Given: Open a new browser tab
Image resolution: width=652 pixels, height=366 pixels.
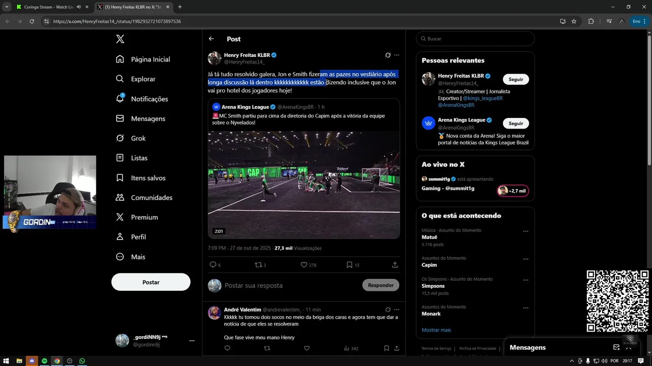Looking at the screenshot, I should click(x=180, y=7).
